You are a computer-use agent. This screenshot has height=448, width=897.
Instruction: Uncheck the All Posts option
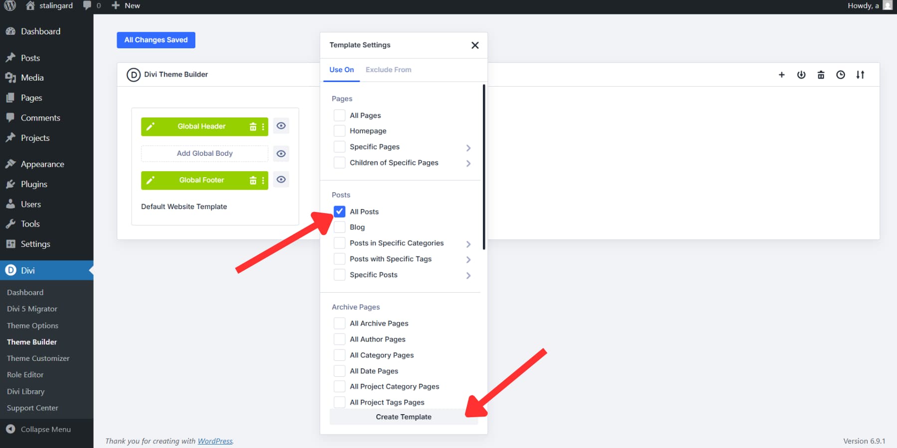click(x=339, y=211)
